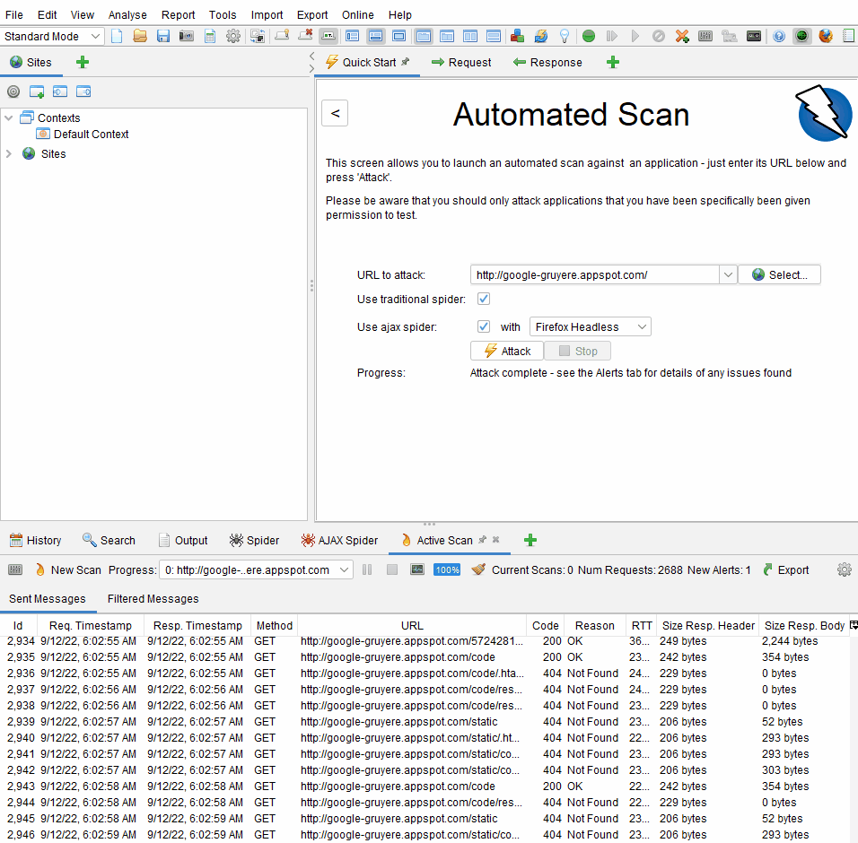Persist Session using the floppy disk icon
Viewport: 858px width, 843px height.
click(x=163, y=36)
